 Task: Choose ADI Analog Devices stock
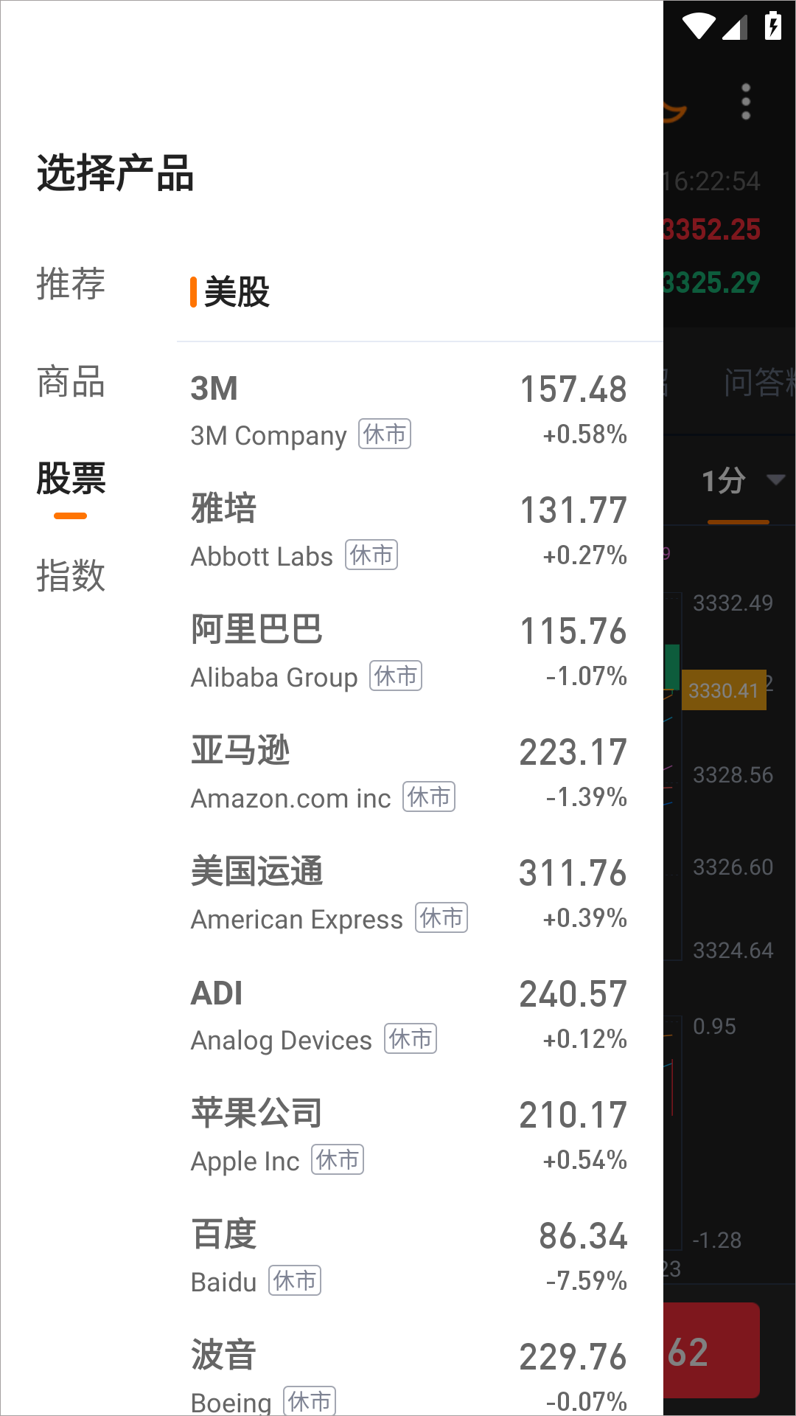click(x=409, y=1015)
